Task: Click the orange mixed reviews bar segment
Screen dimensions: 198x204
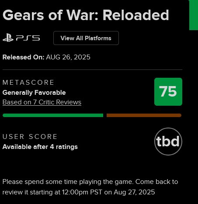Action: tap(144, 115)
